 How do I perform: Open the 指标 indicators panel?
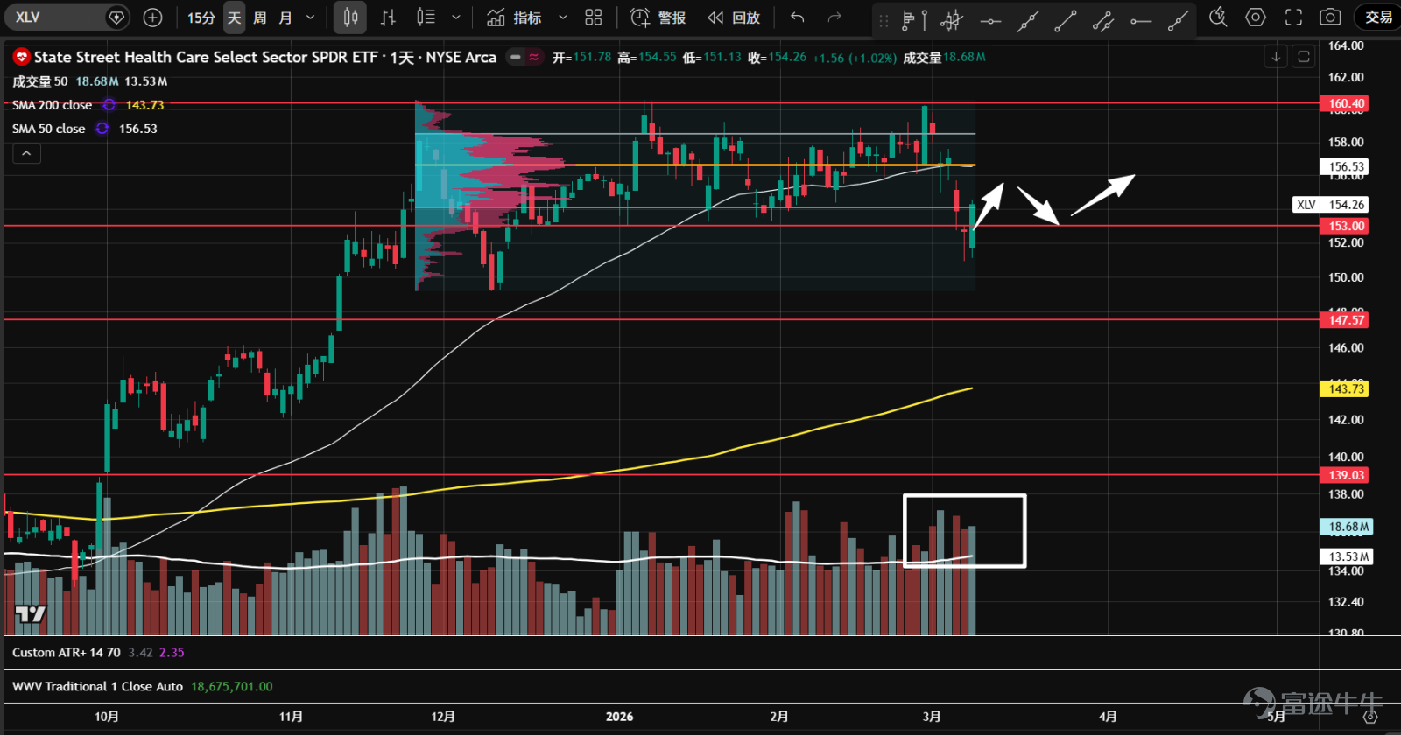click(515, 17)
